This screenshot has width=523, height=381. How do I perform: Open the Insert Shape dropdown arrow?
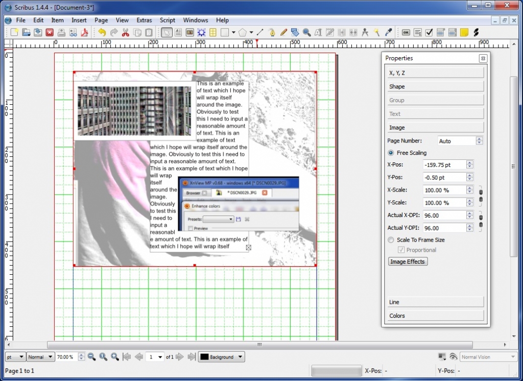click(x=233, y=32)
